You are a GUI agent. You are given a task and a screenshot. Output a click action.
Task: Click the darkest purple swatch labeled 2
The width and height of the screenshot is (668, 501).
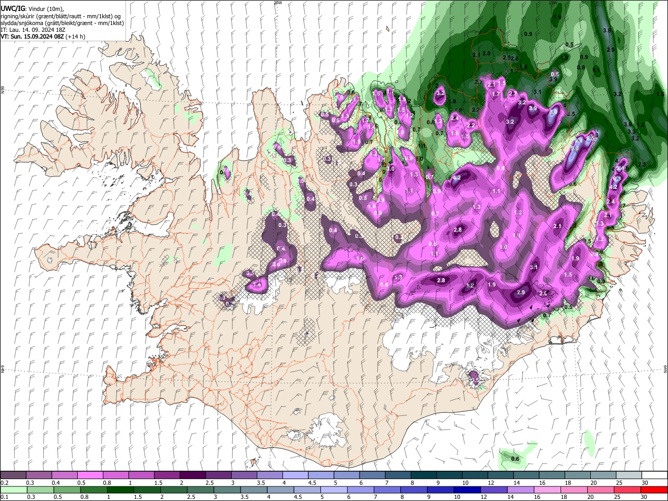point(193,475)
